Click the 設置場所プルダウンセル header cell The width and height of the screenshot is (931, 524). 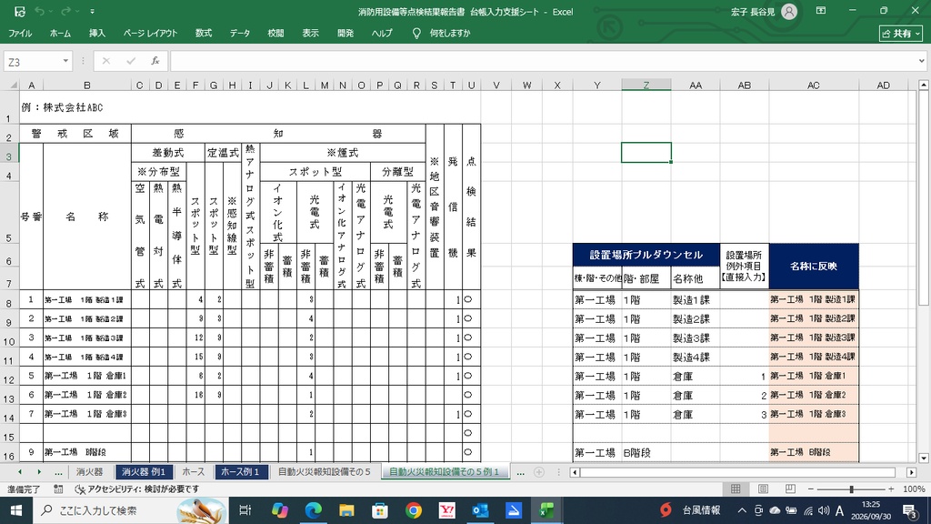pos(646,255)
